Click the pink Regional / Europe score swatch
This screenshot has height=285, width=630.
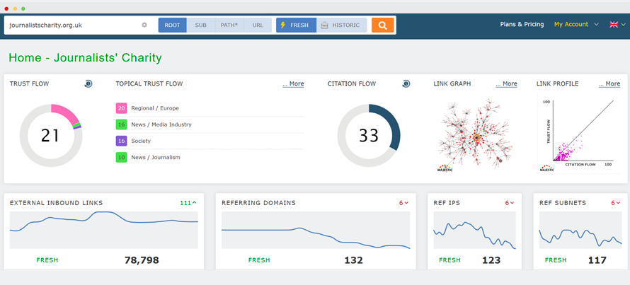[122, 108]
